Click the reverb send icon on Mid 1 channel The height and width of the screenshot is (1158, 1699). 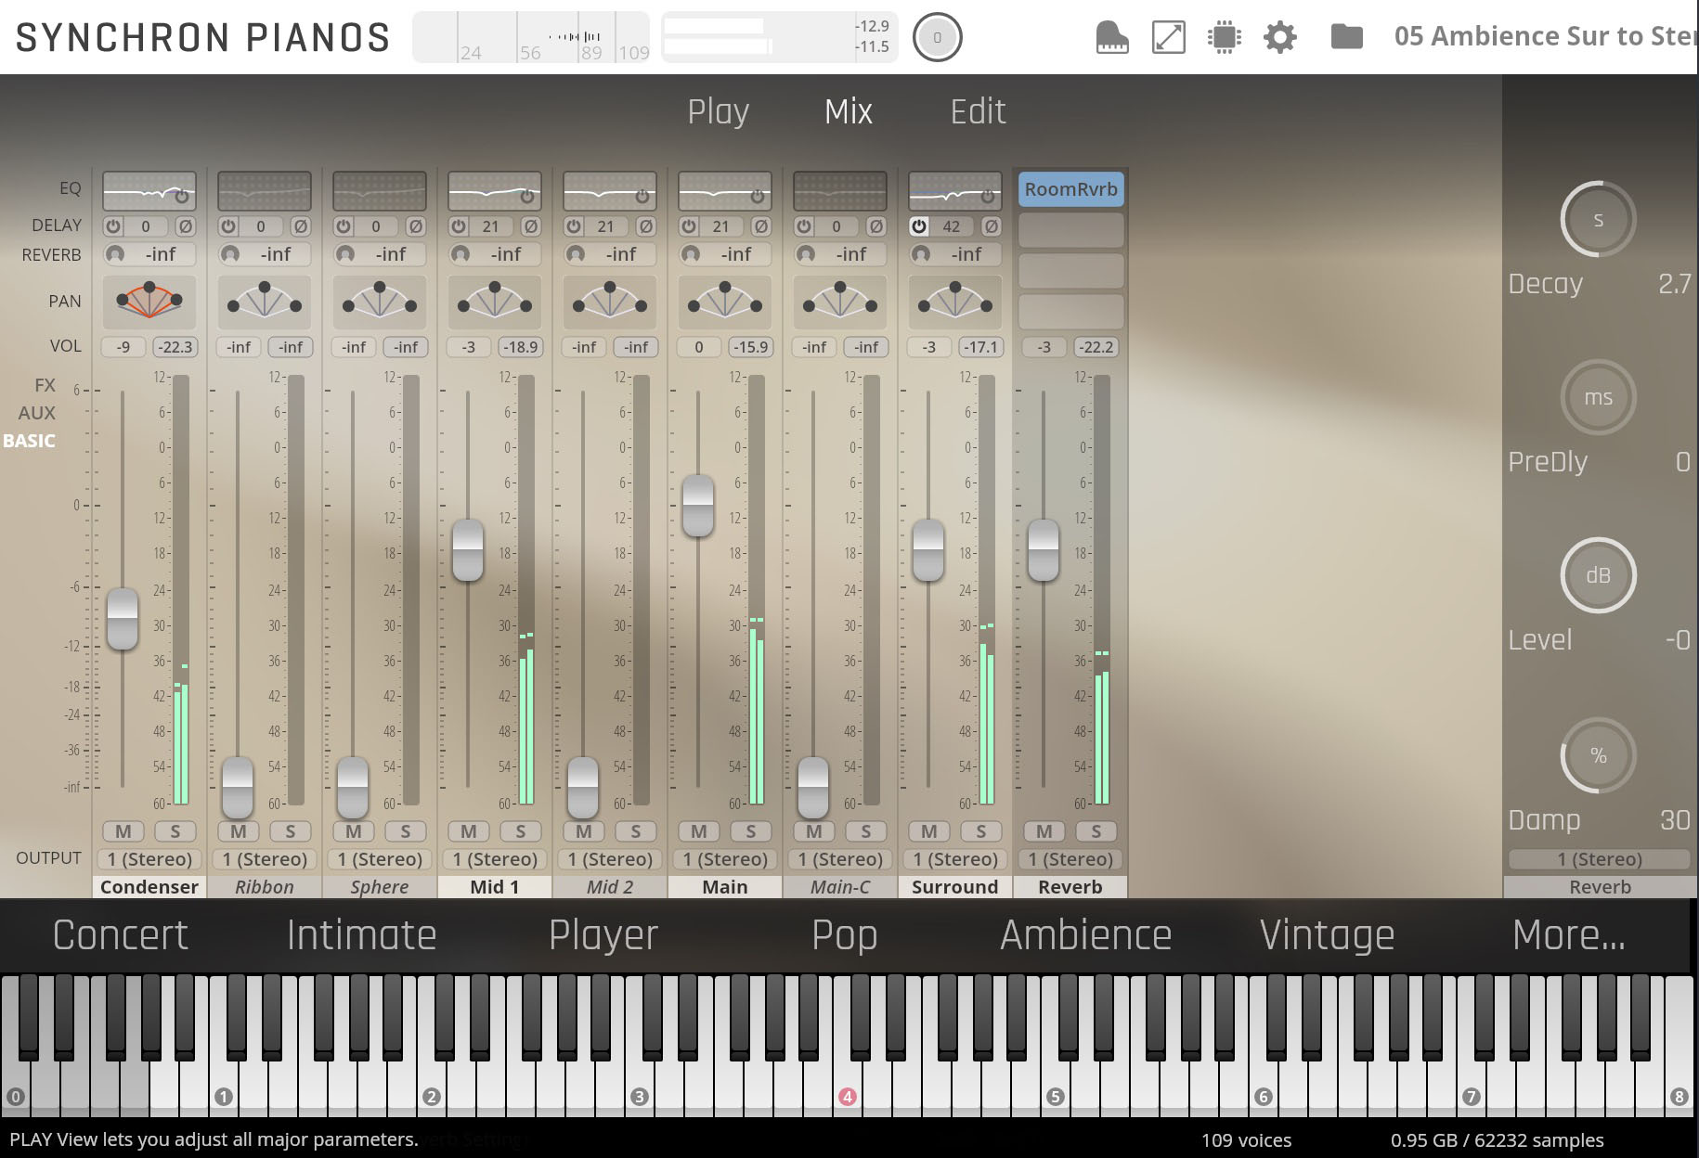(x=460, y=254)
